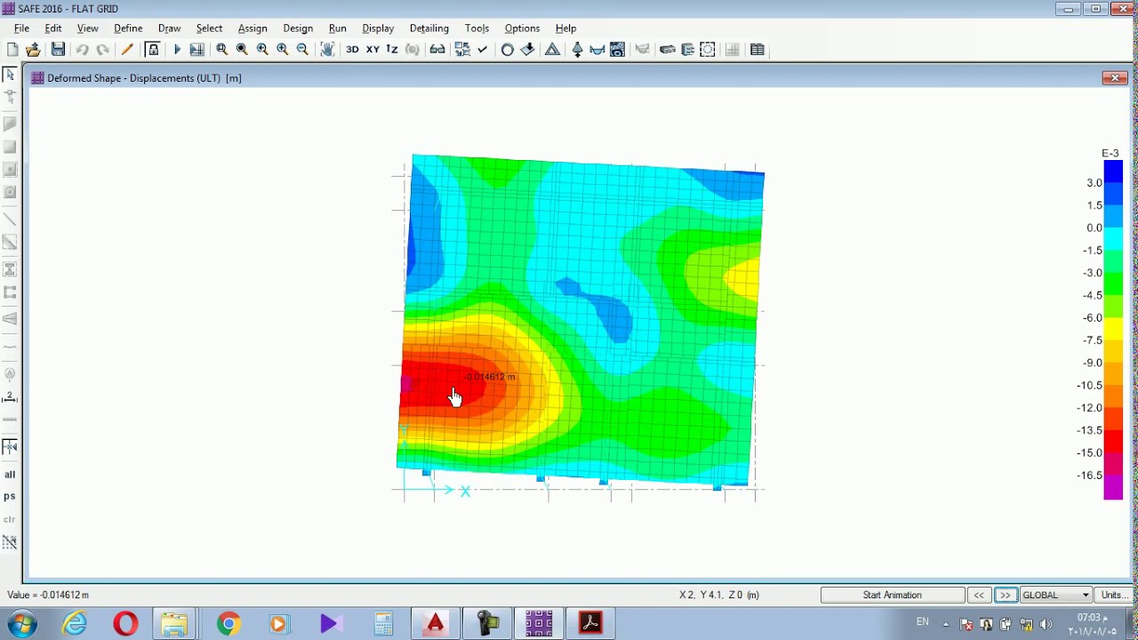Select the draw line tool in sidebar
The height and width of the screenshot is (640, 1138).
pos(10,220)
